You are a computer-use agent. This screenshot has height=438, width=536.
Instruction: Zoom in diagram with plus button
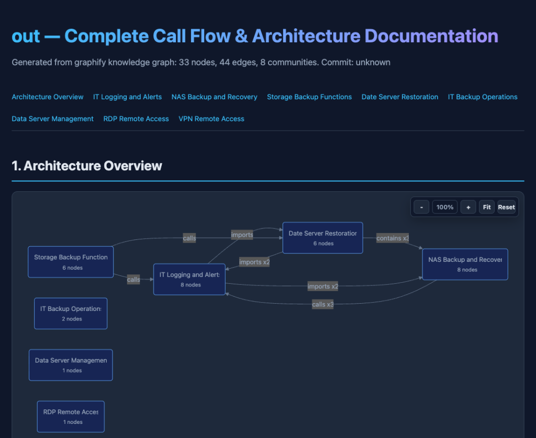(x=468, y=207)
